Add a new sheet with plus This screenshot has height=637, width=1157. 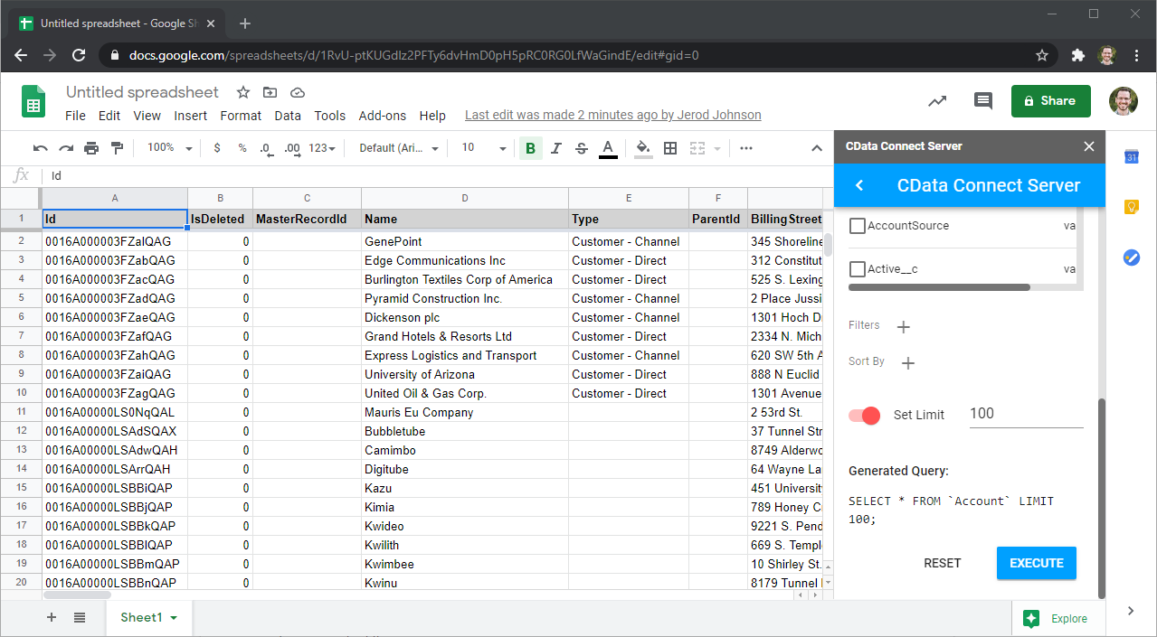52,617
